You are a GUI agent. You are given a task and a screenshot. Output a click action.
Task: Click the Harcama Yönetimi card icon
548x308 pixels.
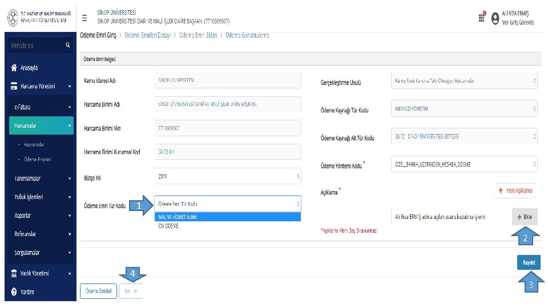pyautogui.click(x=14, y=86)
